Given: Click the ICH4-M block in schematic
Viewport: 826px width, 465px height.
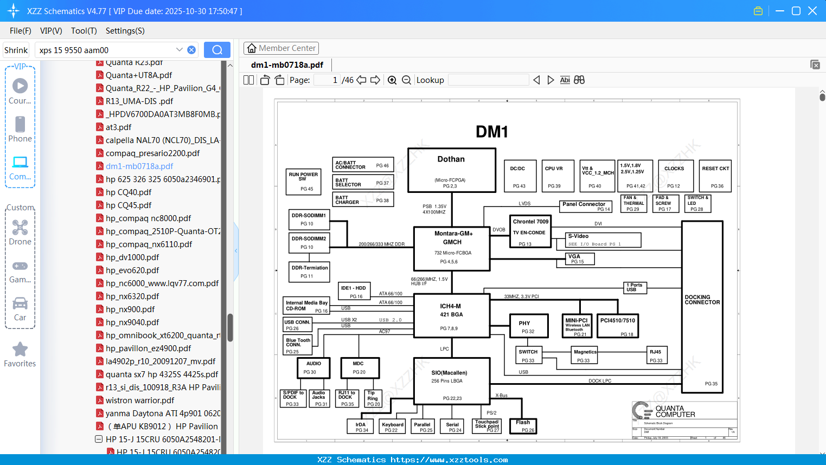Looking at the screenshot, I should pyautogui.click(x=452, y=316).
